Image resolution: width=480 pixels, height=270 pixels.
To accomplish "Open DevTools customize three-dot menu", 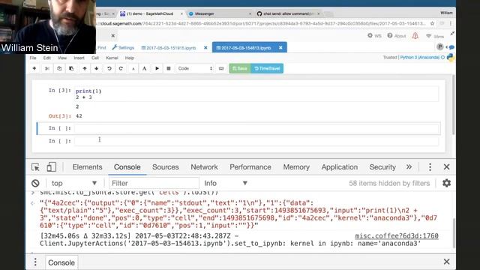I will click(430, 167).
